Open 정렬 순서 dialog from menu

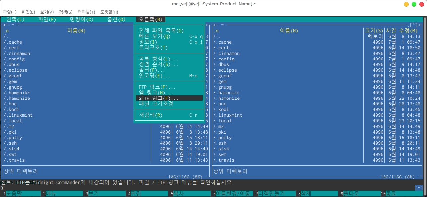158,64
